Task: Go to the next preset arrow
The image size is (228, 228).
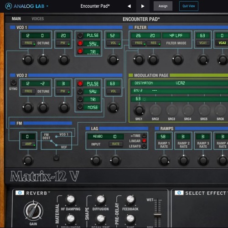Action: coord(143,6)
